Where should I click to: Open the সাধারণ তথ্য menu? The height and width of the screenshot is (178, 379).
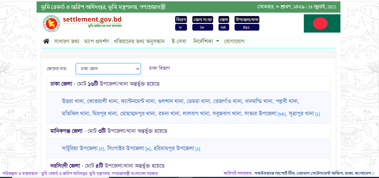pyautogui.click(x=67, y=42)
